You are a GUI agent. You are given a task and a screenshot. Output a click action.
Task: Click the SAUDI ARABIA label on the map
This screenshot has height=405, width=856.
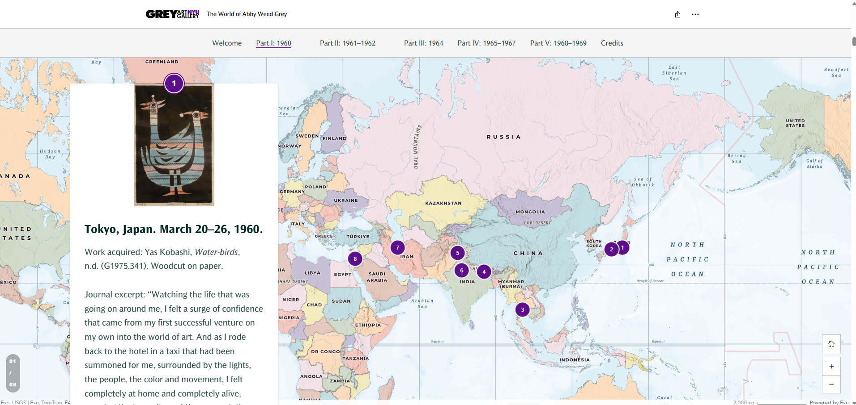pos(377,277)
